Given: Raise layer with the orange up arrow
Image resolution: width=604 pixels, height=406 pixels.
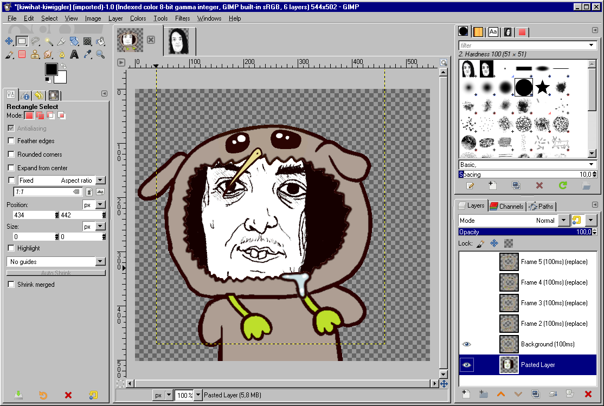Looking at the screenshot, I should click(x=501, y=394).
